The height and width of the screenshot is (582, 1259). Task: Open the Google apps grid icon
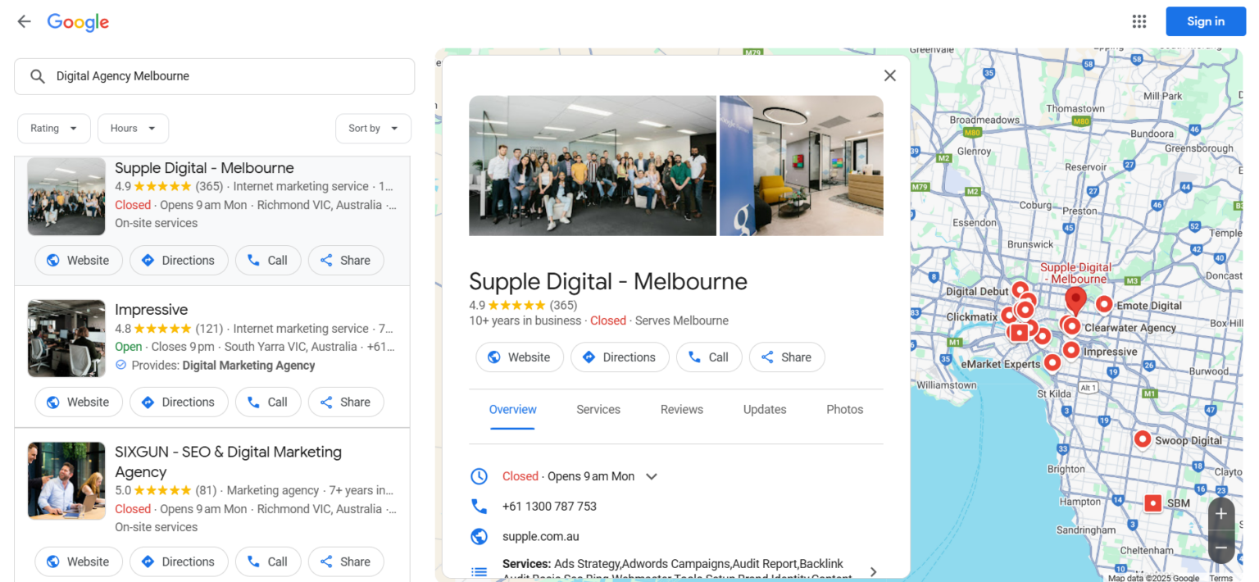pyautogui.click(x=1139, y=21)
